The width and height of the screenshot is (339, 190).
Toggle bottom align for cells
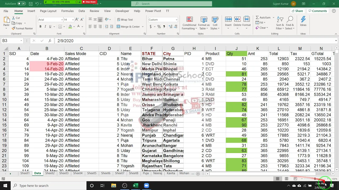[x=100, y=20]
